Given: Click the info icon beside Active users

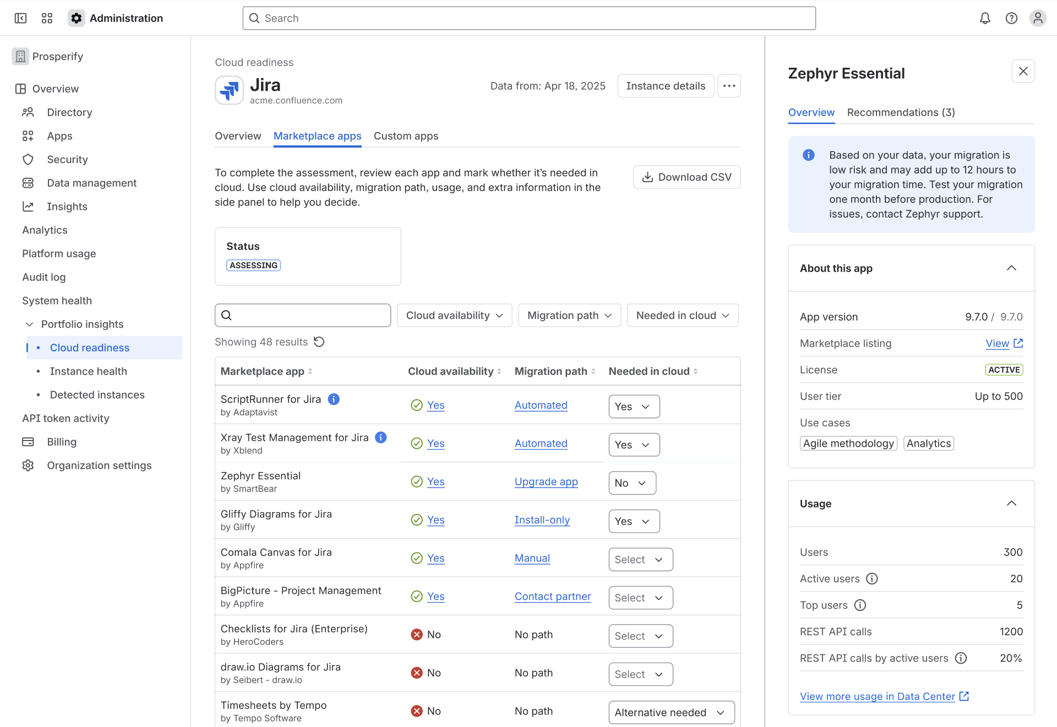Looking at the screenshot, I should [x=871, y=578].
